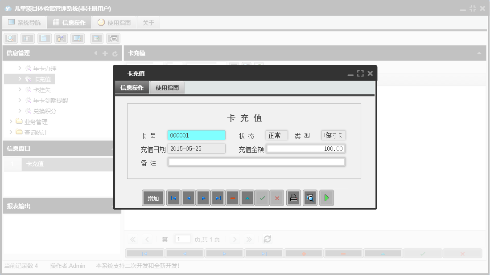Click the green checkmark save icon
This screenshot has height=275, width=490.
pos(263,198)
